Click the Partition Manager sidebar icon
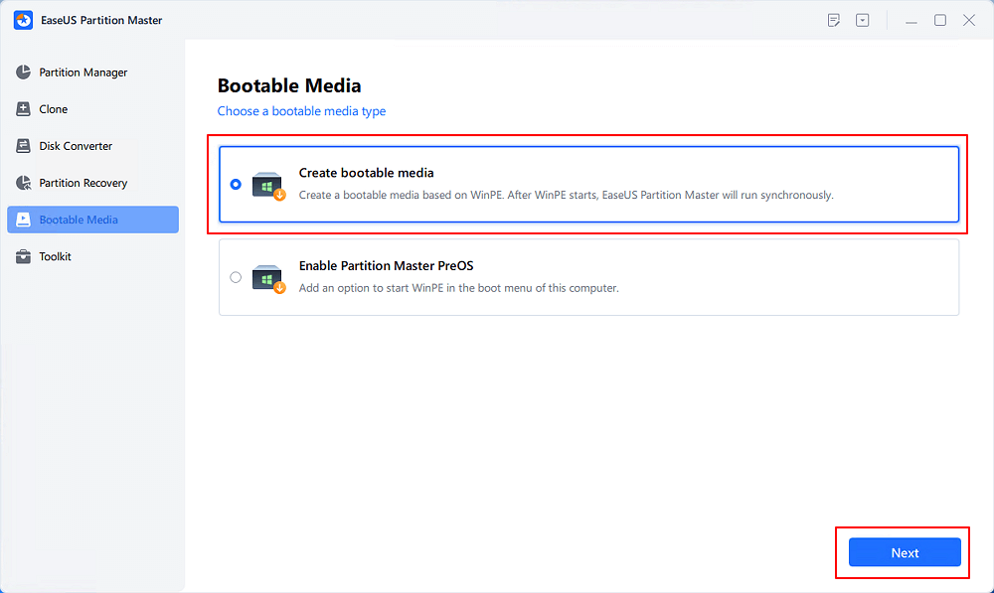 tap(23, 73)
